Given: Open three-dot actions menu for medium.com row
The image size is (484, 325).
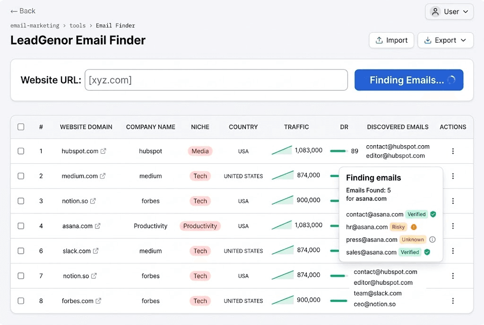Looking at the screenshot, I should tap(453, 176).
